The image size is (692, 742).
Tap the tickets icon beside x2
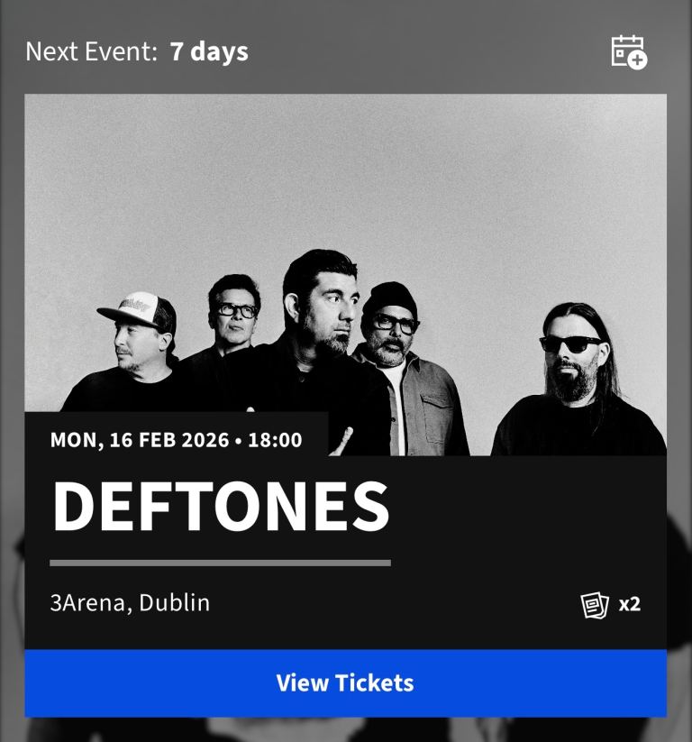pyautogui.click(x=595, y=605)
